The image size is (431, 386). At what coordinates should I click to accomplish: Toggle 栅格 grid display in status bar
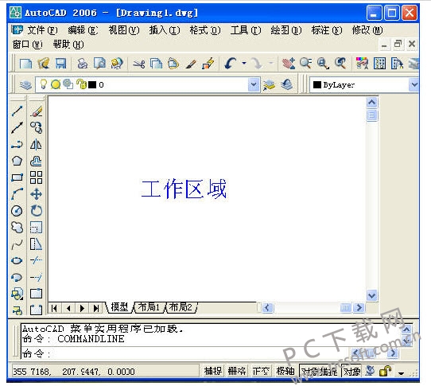point(237,371)
